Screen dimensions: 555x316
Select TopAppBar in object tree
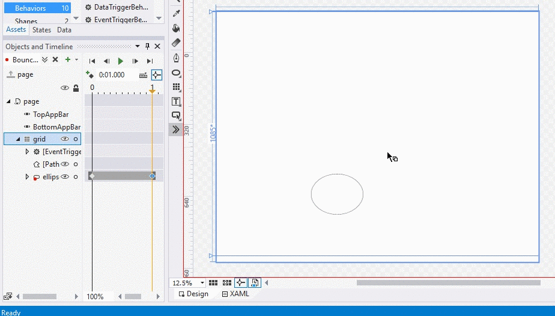point(50,115)
